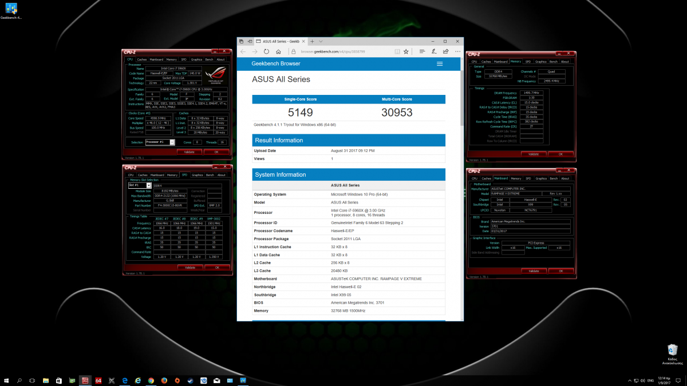The height and width of the screenshot is (386, 687).
Task: Click the web note pen icon
Action: click(x=435, y=51)
